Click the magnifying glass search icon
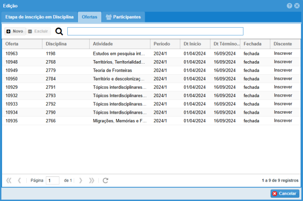303x201 pixels. 59,32
